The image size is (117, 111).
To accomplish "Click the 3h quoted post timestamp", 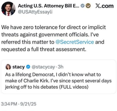I will click(61, 67).
